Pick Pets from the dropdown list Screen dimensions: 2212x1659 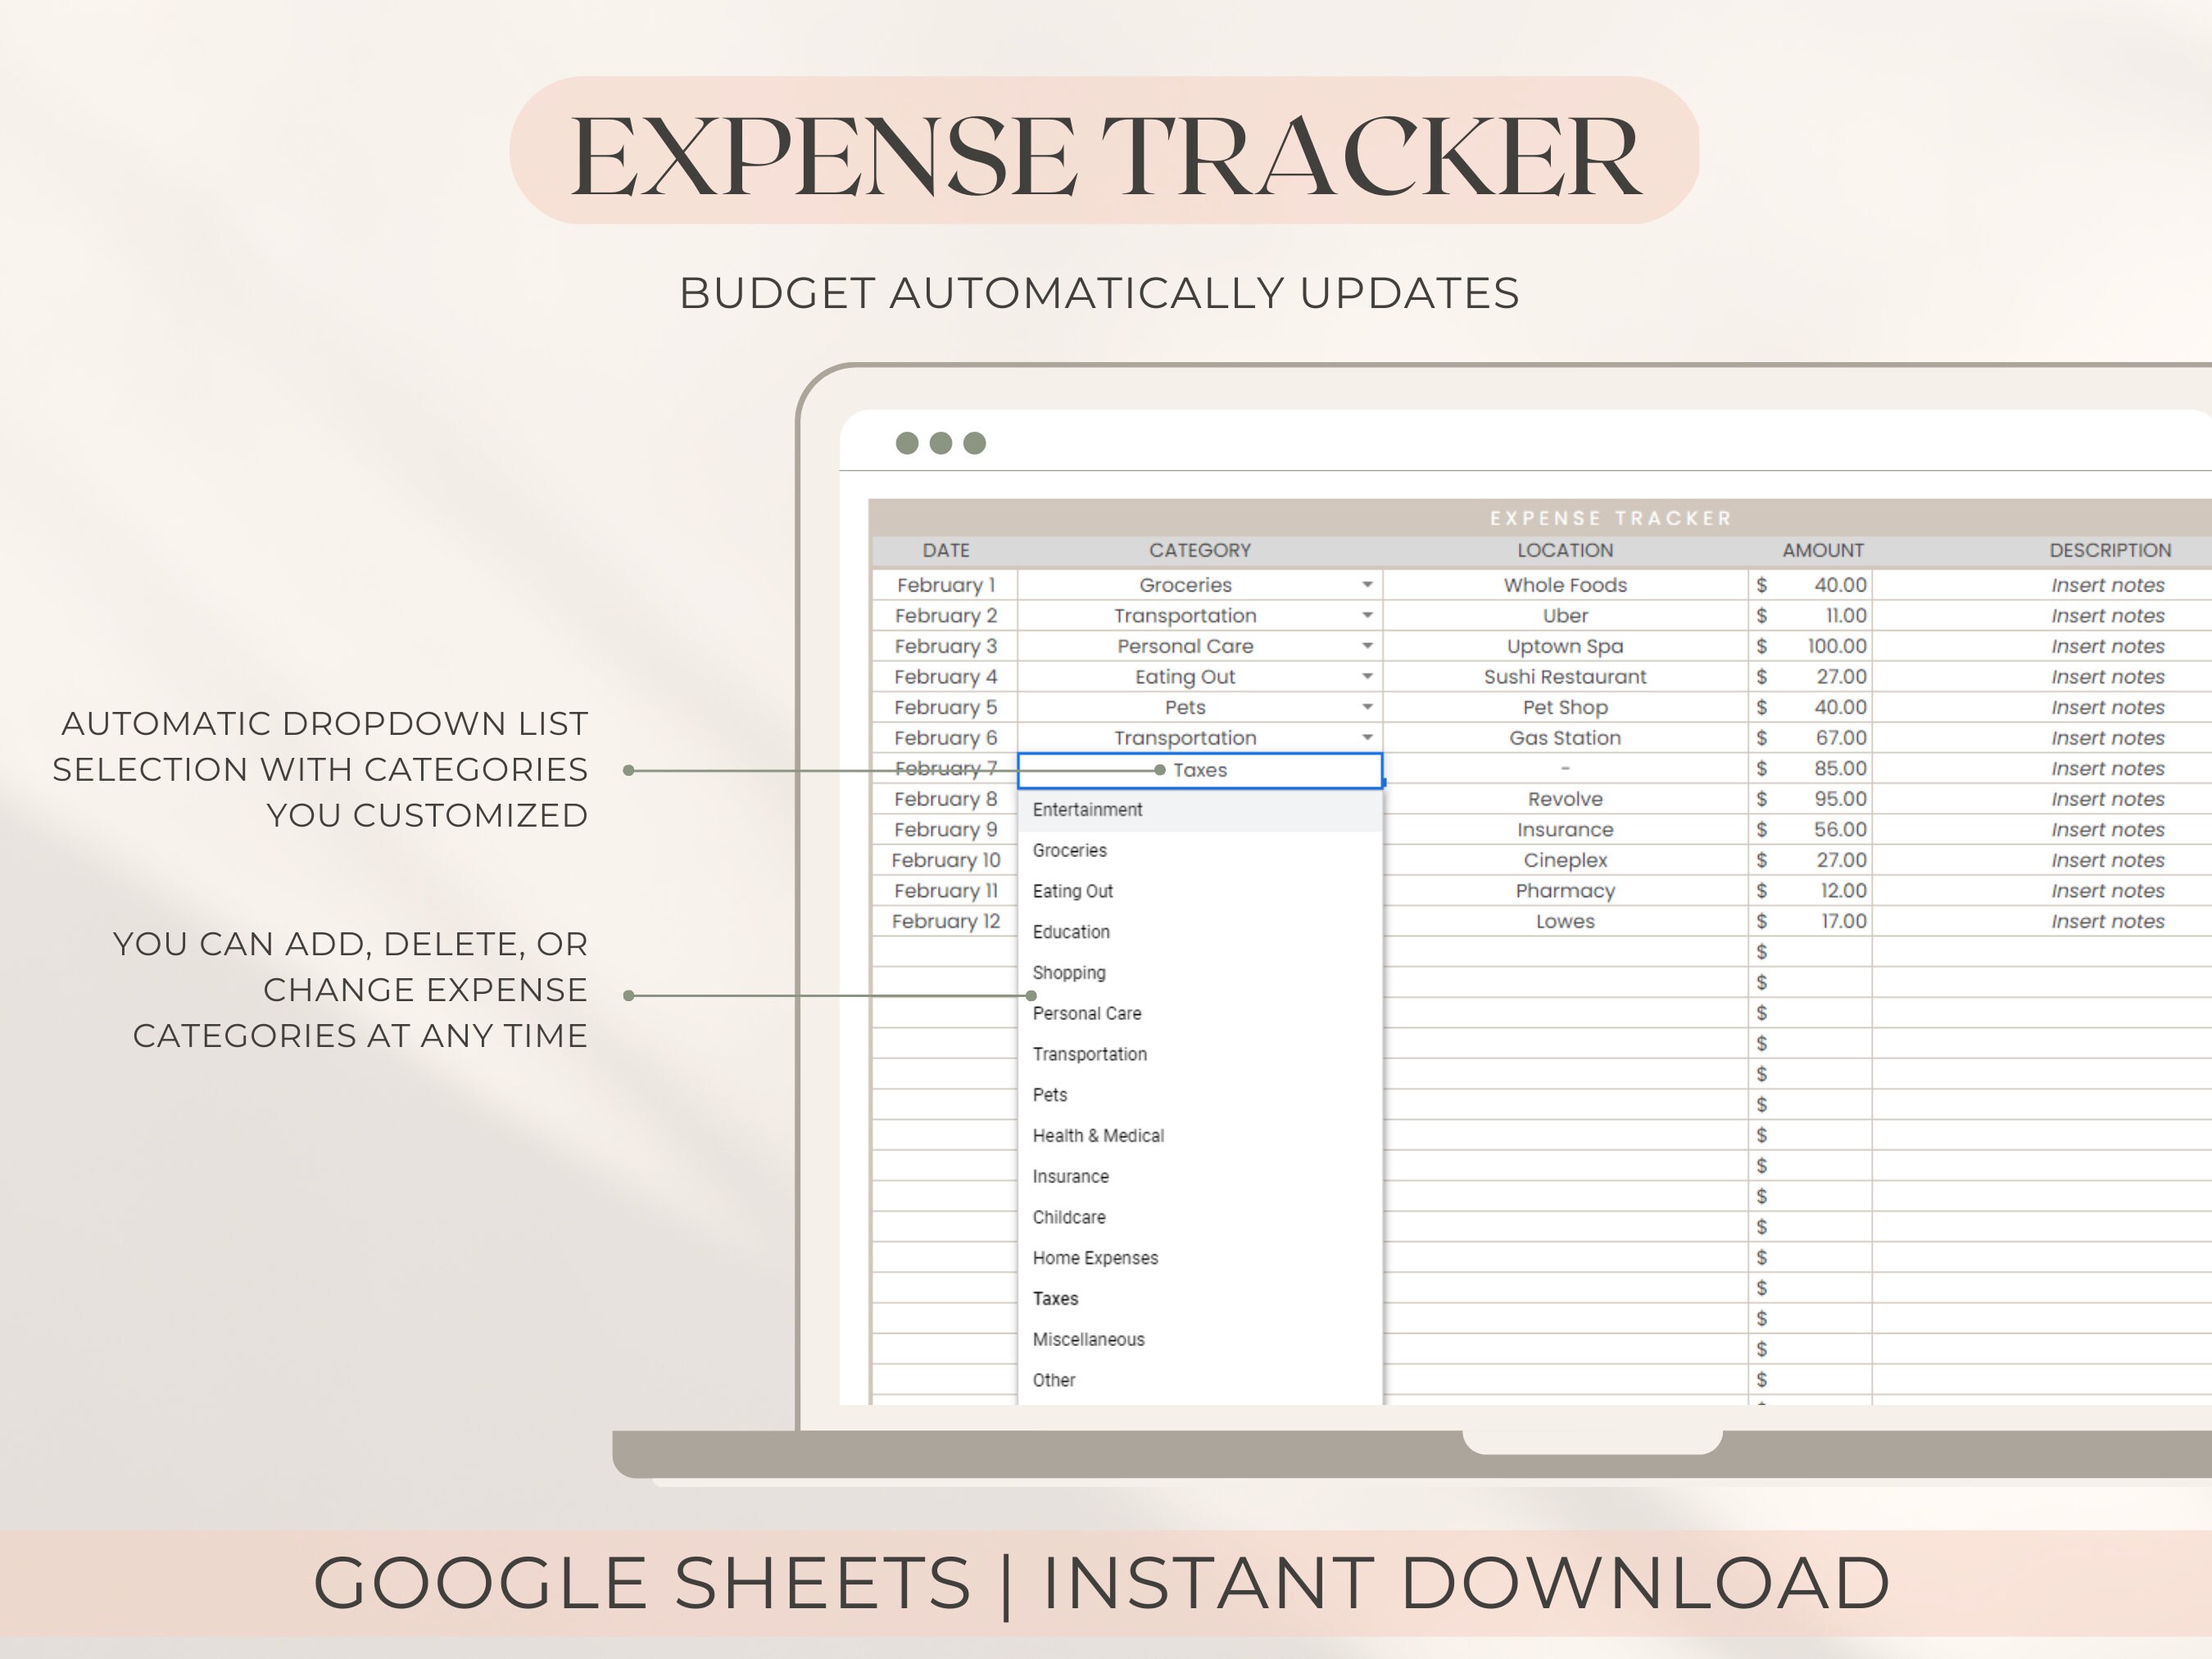tap(1200, 1095)
